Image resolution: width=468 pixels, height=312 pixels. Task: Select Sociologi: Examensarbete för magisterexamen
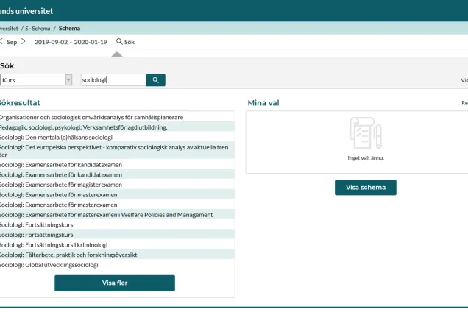point(60,185)
